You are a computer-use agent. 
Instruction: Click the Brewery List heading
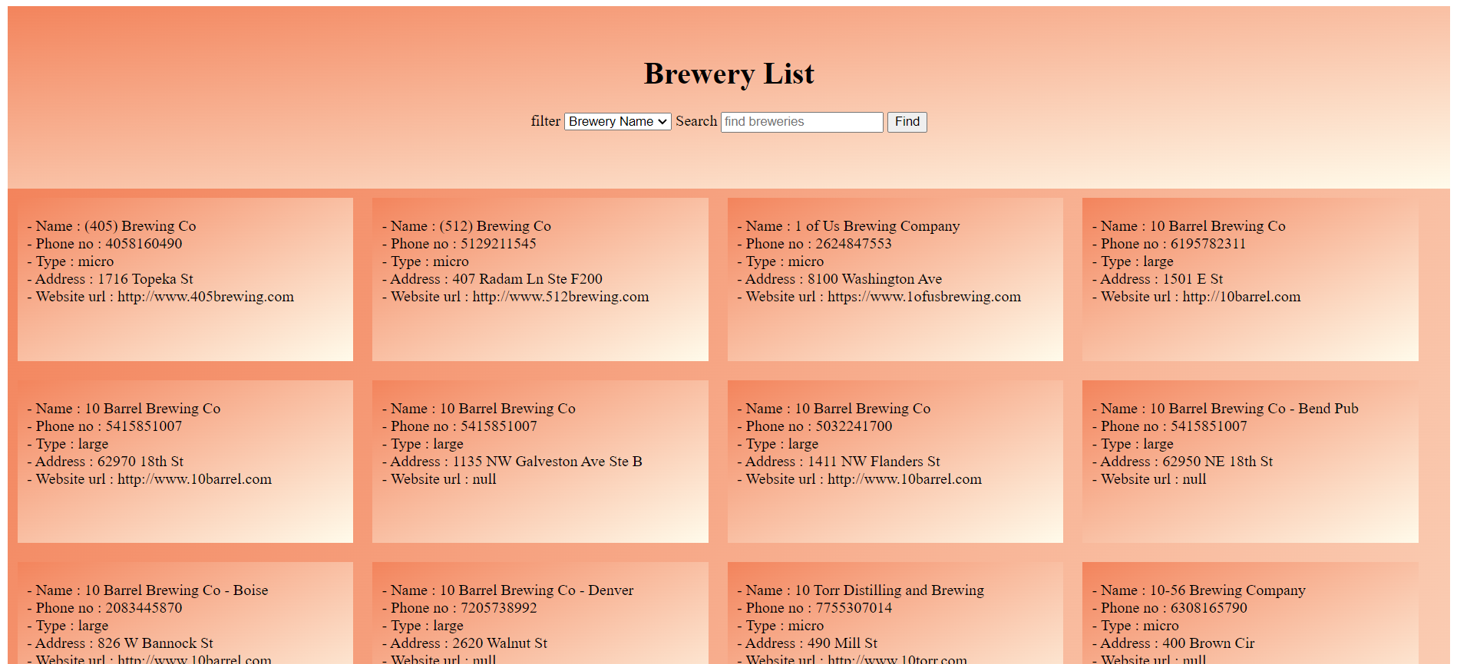[x=728, y=74]
